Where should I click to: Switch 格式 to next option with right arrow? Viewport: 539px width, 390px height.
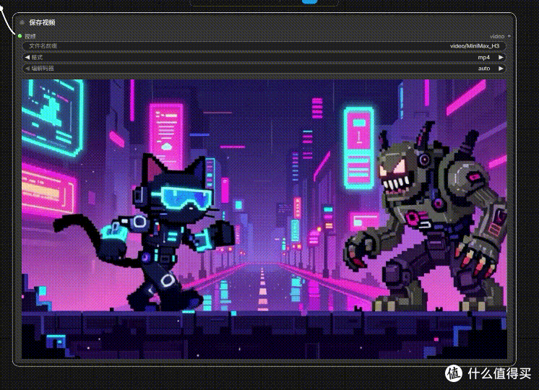[501, 57]
